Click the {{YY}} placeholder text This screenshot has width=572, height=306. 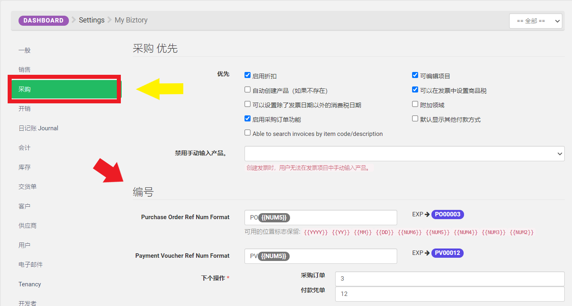coord(341,232)
